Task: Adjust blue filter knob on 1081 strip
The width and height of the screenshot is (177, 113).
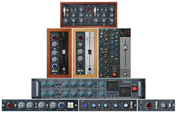Action: point(62,105)
